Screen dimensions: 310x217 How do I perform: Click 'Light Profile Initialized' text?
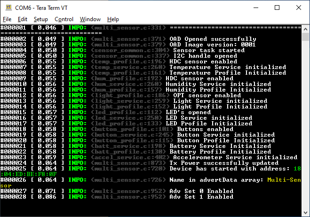pos(220,107)
